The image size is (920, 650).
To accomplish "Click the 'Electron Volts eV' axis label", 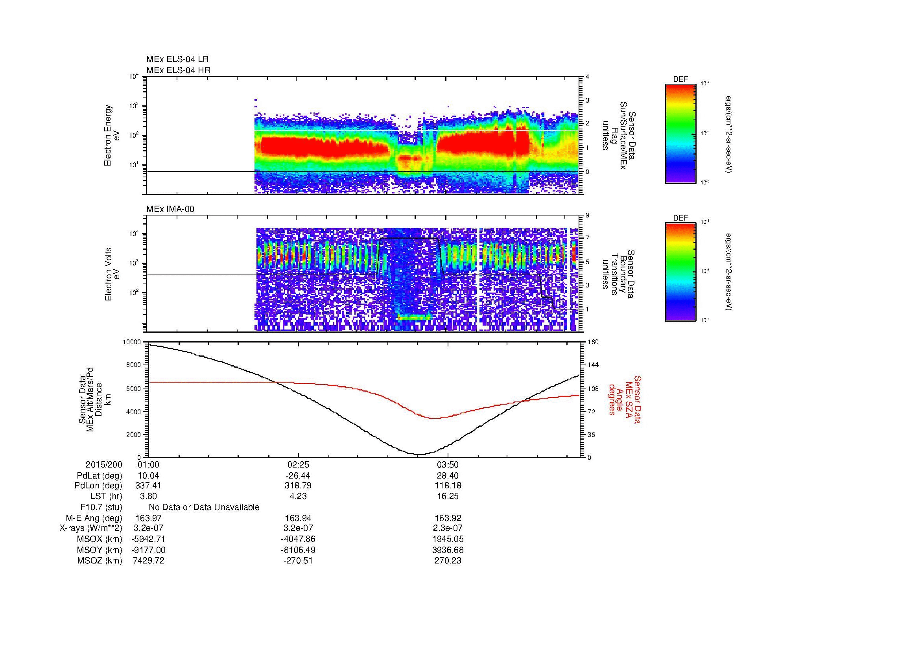I will (x=112, y=274).
